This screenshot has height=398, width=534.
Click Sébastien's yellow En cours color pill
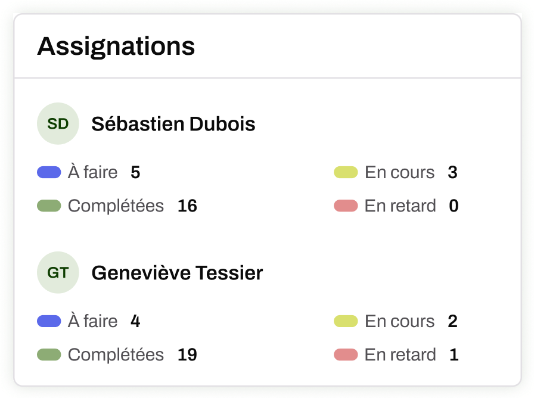tap(346, 173)
